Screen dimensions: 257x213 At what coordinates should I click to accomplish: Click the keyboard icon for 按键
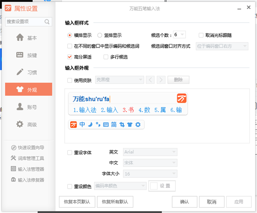click(20, 55)
